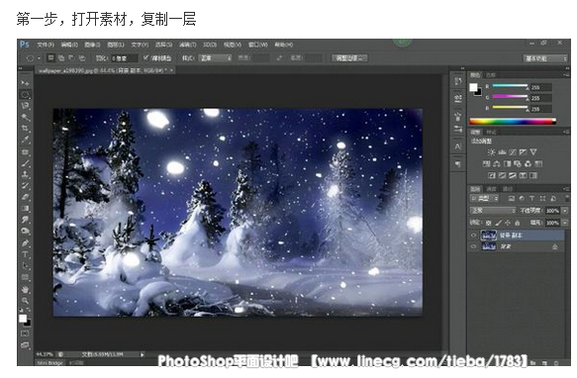This screenshot has width=577, height=378.
Task: Select the Crop tool
Action: coord(25,129)
